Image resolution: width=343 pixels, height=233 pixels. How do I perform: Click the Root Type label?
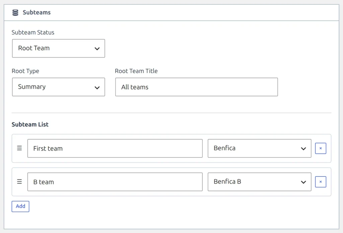pos(25,71)
